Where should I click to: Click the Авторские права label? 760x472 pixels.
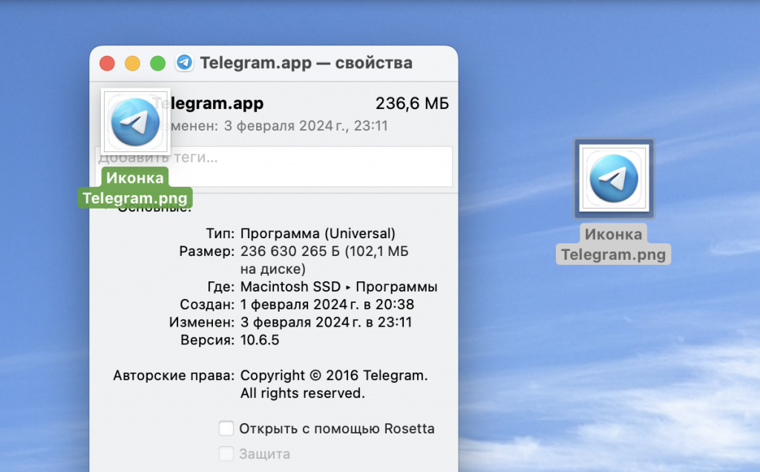coord(174,376)
